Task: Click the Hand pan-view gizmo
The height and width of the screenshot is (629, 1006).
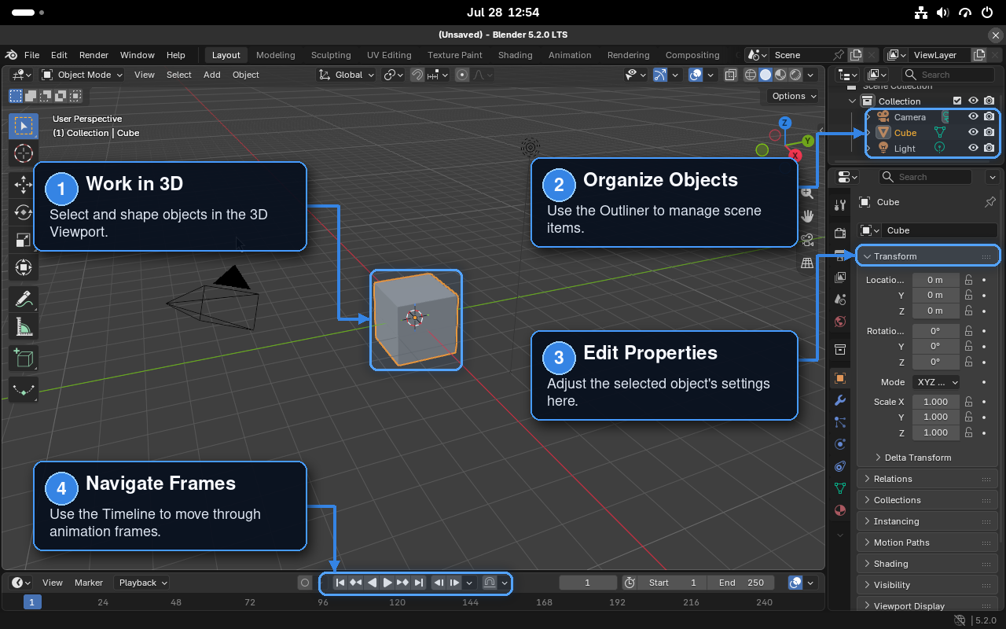Action: click(807, 216)
